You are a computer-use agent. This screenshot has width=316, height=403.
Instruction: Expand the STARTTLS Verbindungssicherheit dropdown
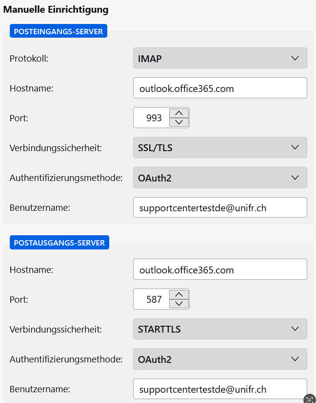(x=220, y=329)
